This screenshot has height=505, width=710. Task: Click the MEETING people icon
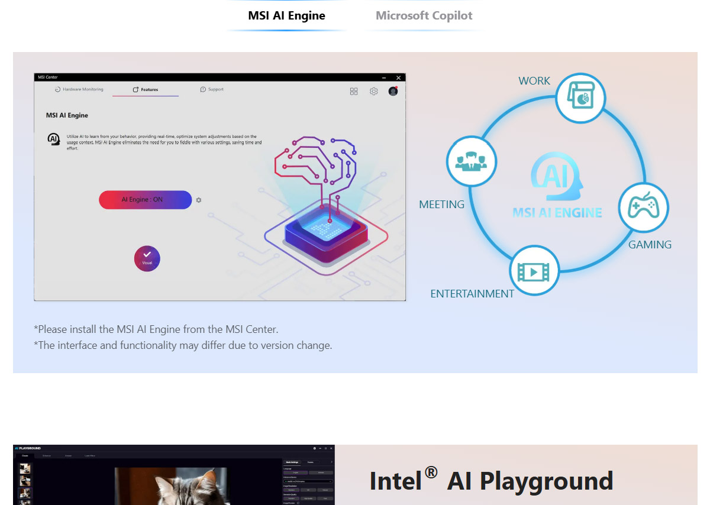click(x=472, y=161)
